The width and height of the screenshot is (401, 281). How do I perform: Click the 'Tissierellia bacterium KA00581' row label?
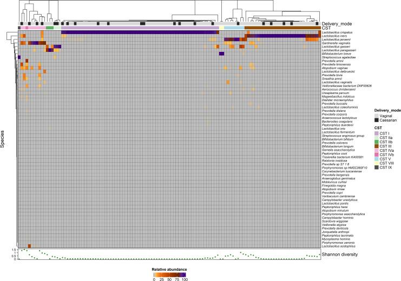343,157
